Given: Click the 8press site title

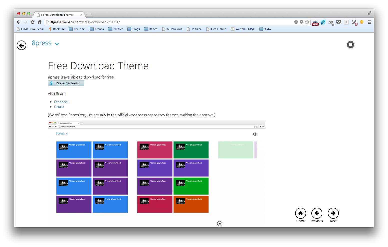Looking at the screenshot, I should point(41,43).
